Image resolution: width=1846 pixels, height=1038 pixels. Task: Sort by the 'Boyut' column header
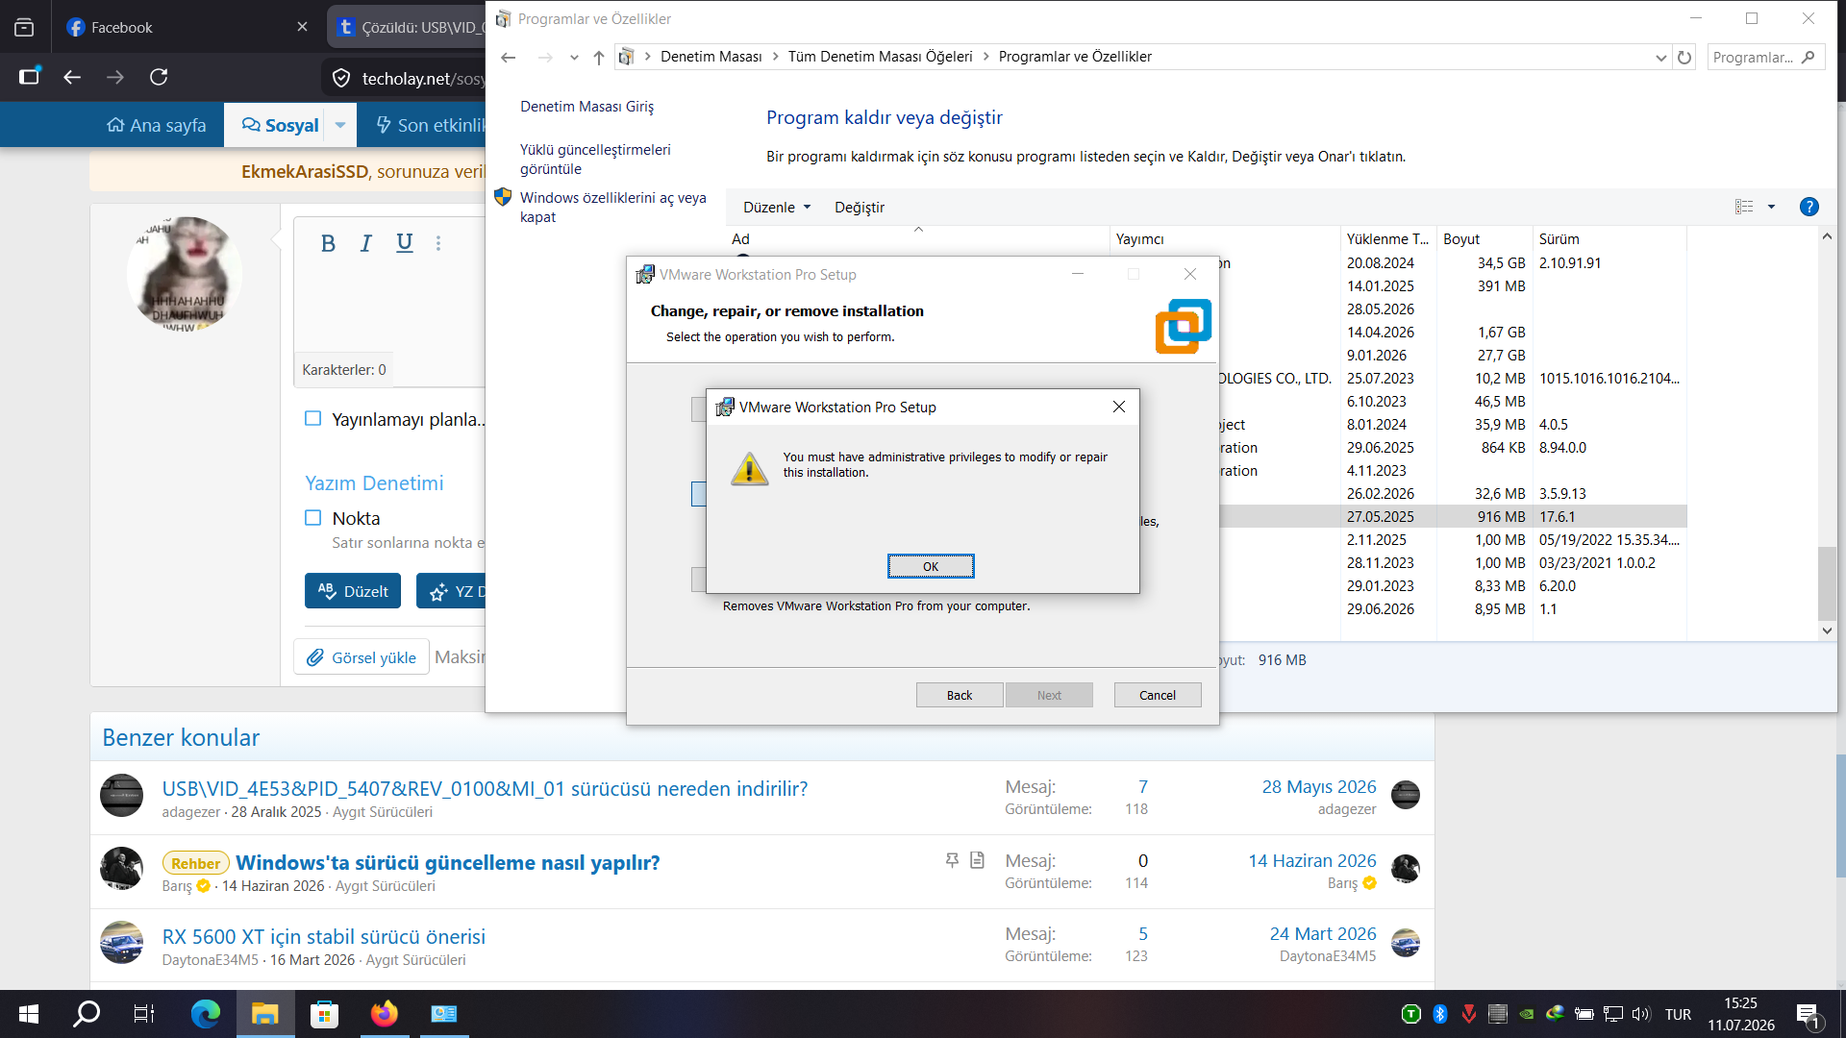[1484, 239]
